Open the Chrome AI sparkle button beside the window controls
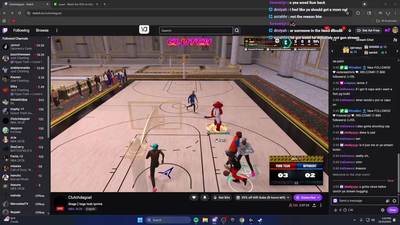This screenshot has height=225, width=400. point(364,4)
